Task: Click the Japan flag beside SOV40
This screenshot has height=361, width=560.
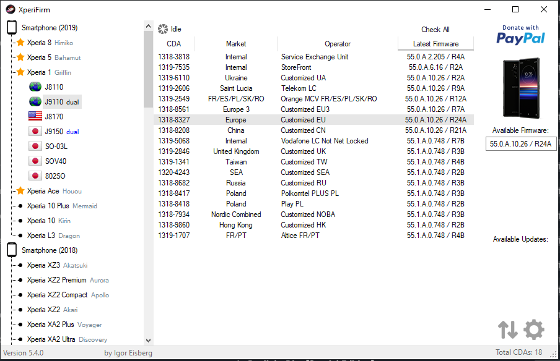Action: tap(35, 161)
